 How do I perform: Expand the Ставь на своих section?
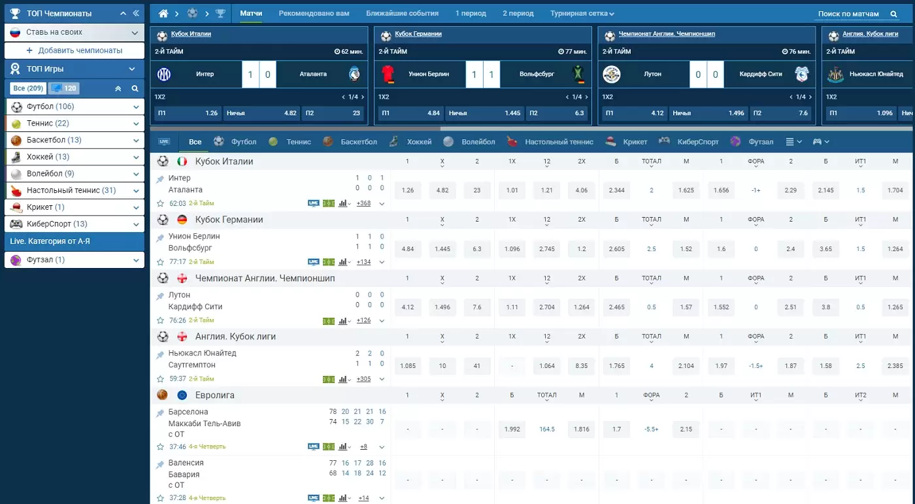(x=135, y=32)
